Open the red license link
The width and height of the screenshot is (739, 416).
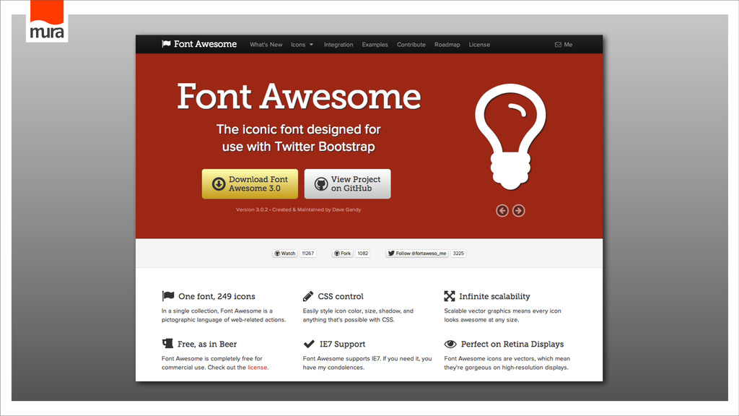[x=258, y=368]
